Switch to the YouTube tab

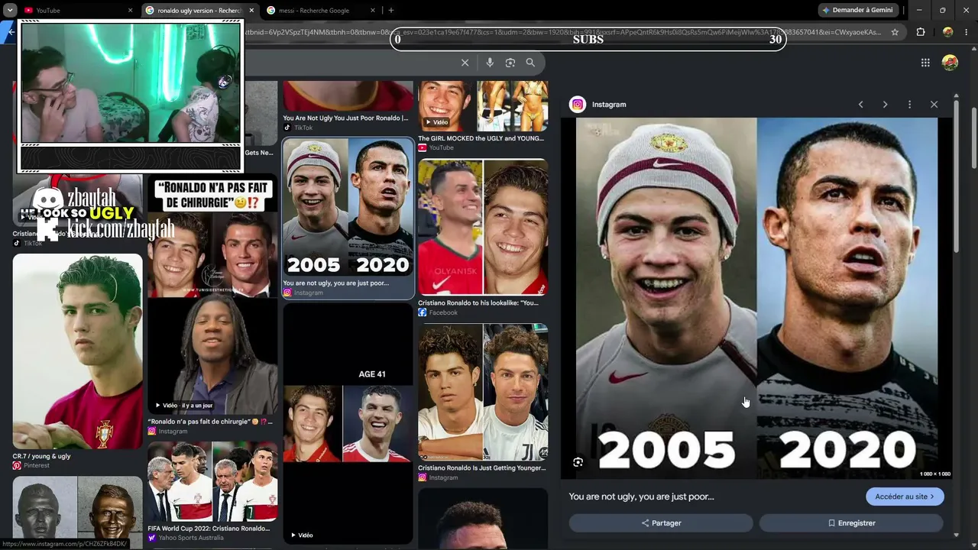[x=76, y=11]
